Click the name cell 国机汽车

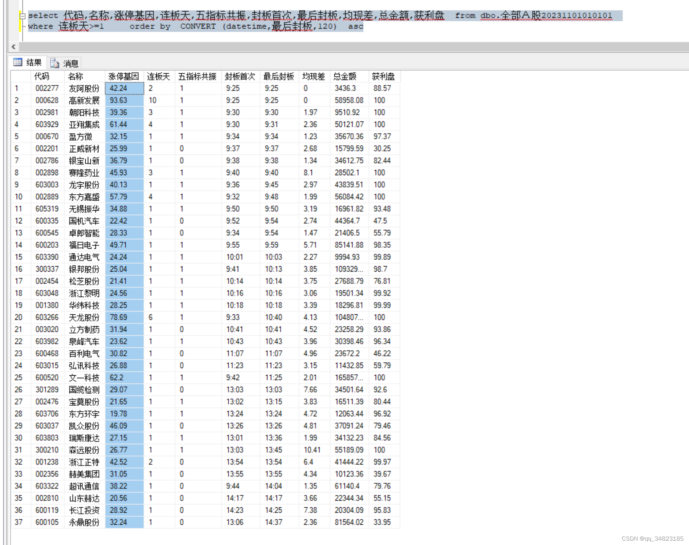[85, 221]
